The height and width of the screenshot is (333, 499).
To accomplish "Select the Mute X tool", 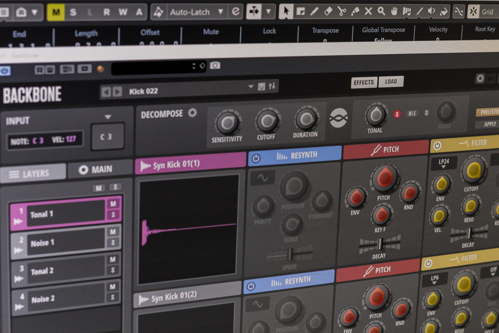I will [368, 12].
